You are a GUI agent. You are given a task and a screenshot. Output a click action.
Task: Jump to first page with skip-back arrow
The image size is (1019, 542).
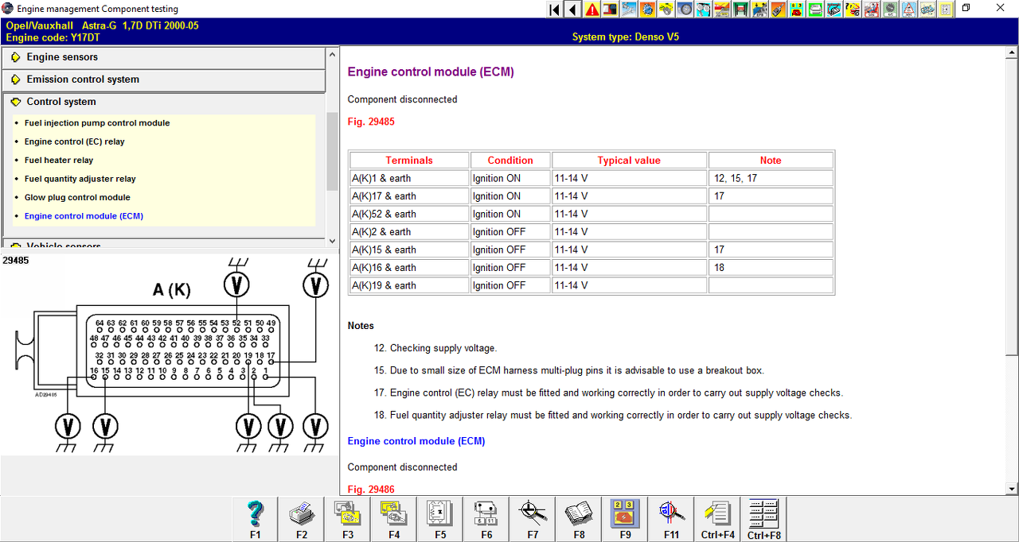555,10
